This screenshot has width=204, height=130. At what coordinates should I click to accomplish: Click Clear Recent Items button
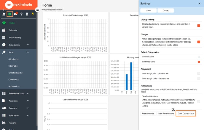pos(166,113)
